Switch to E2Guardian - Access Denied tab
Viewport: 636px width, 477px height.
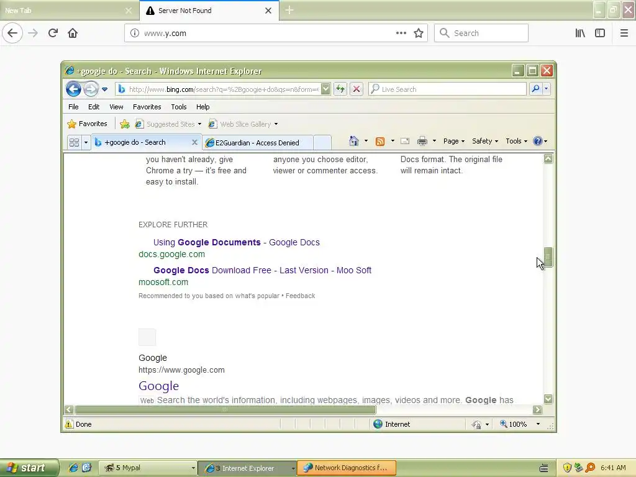coord(257,143)
